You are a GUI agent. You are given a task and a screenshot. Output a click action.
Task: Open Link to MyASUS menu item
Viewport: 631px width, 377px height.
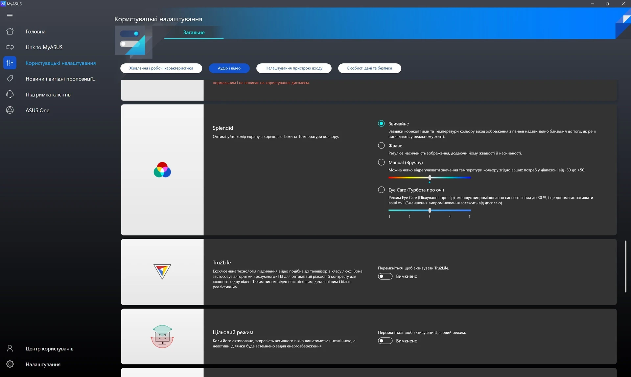pyautogui.click(x=44, y=47)
